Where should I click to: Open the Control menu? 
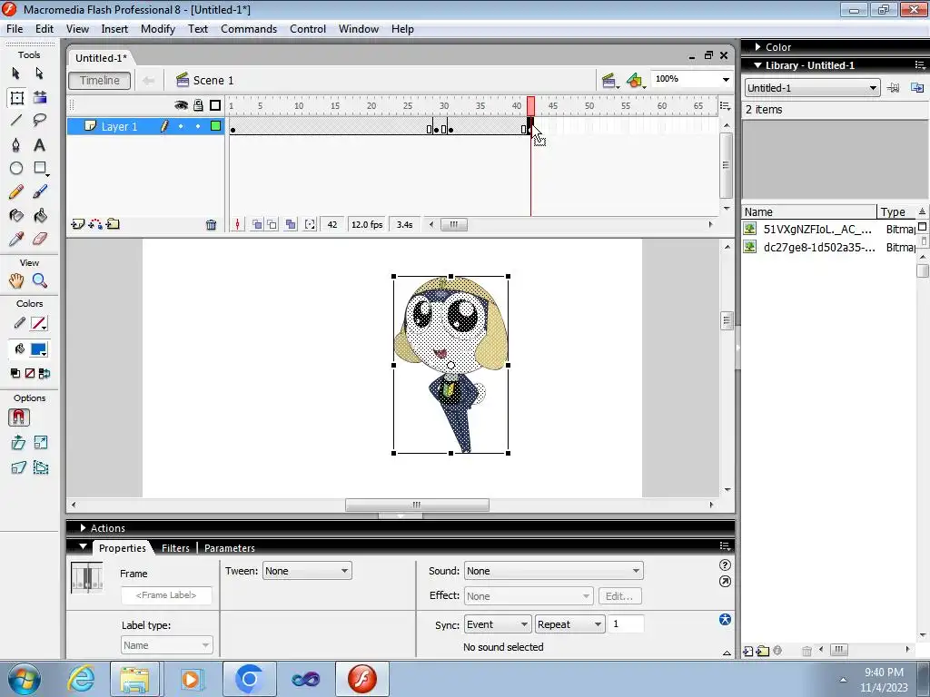308,29
